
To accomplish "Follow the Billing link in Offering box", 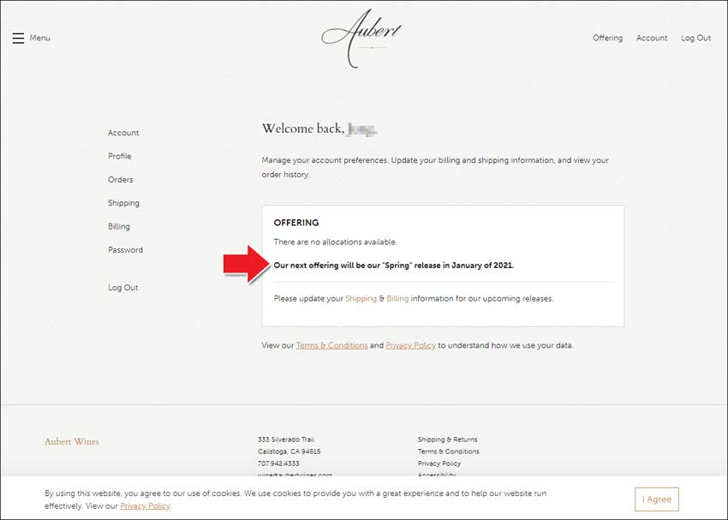I will click(x=397, y=298).
